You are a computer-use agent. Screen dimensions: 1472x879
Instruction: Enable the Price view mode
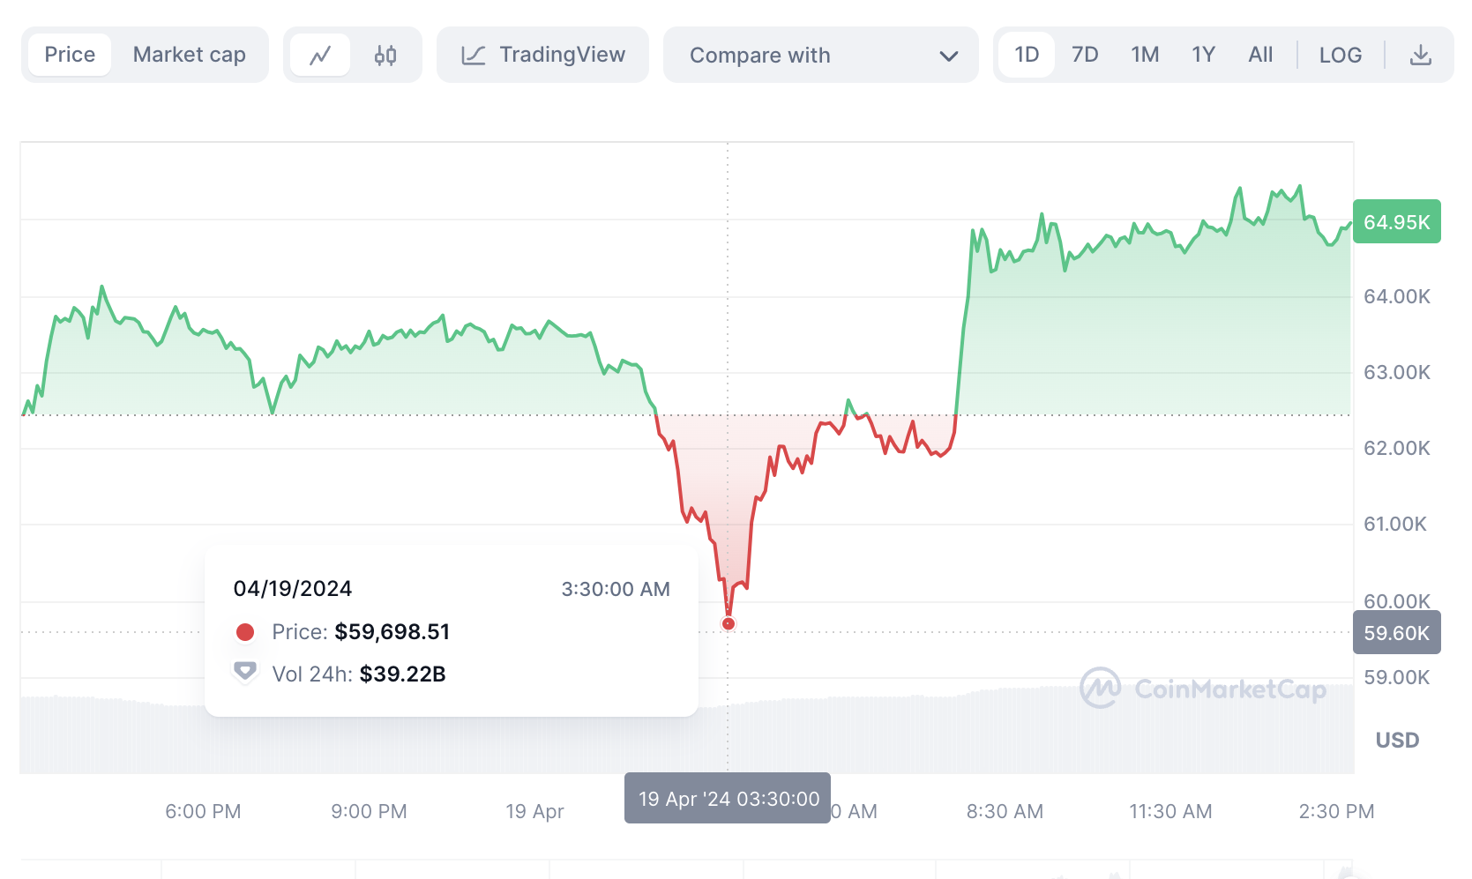point(70,54)
